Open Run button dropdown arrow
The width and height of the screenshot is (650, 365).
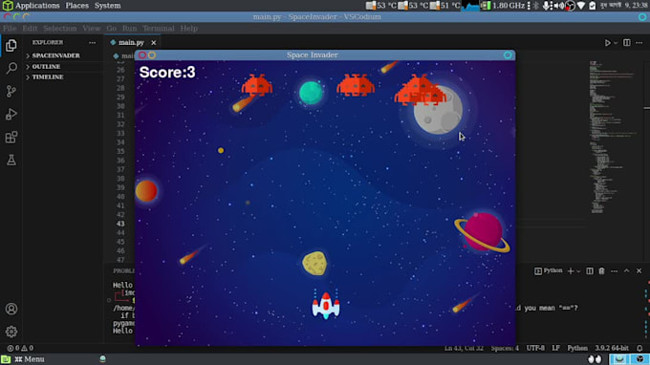(x=616, y=43)
